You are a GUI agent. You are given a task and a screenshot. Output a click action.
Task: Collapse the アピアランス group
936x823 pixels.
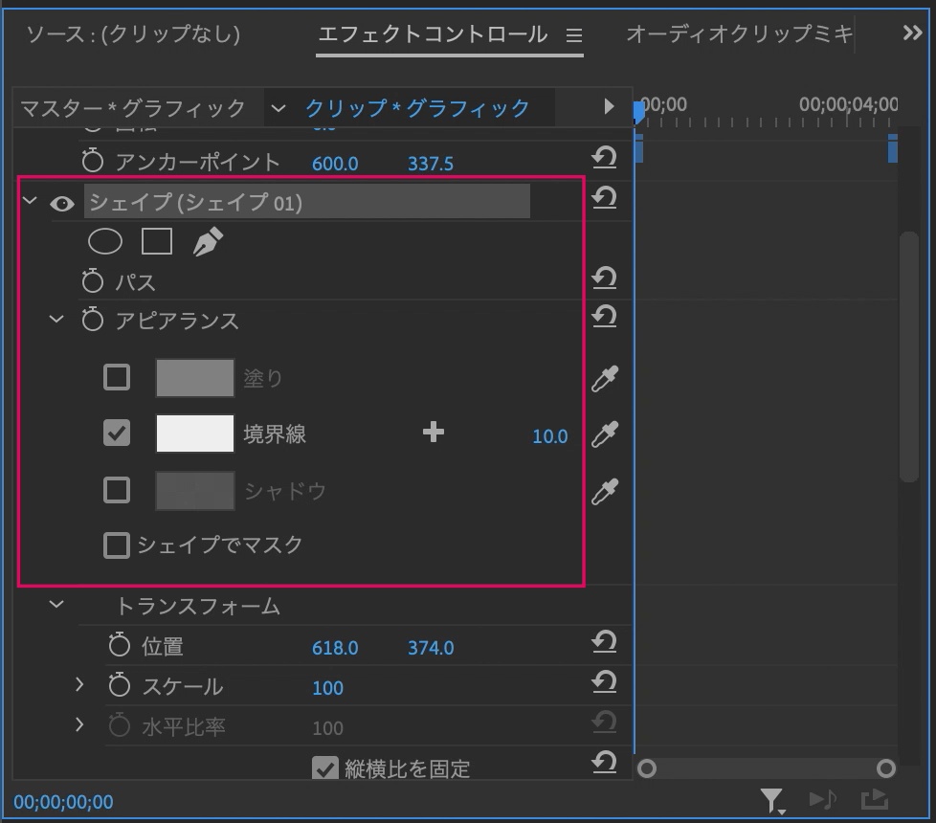[x=56, y=320]
